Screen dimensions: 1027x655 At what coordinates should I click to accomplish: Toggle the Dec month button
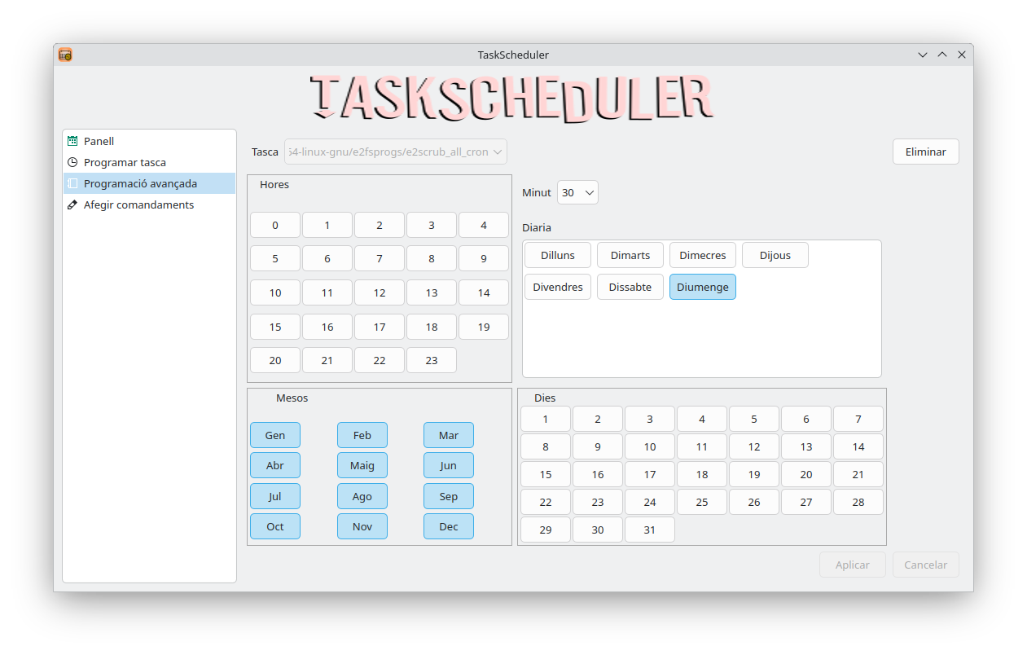[x=449, y=526]
